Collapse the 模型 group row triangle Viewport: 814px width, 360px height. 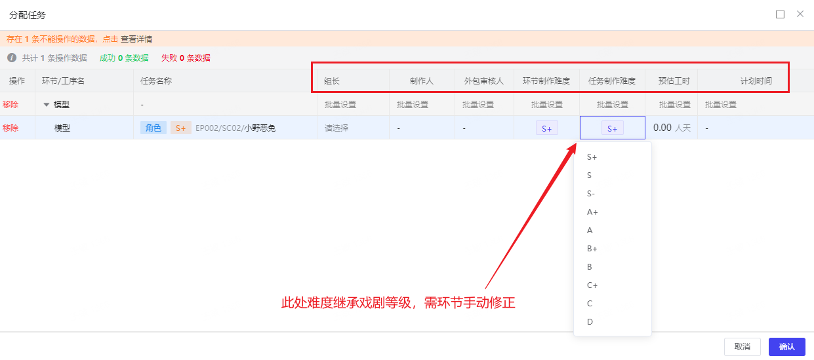[46, 105]
